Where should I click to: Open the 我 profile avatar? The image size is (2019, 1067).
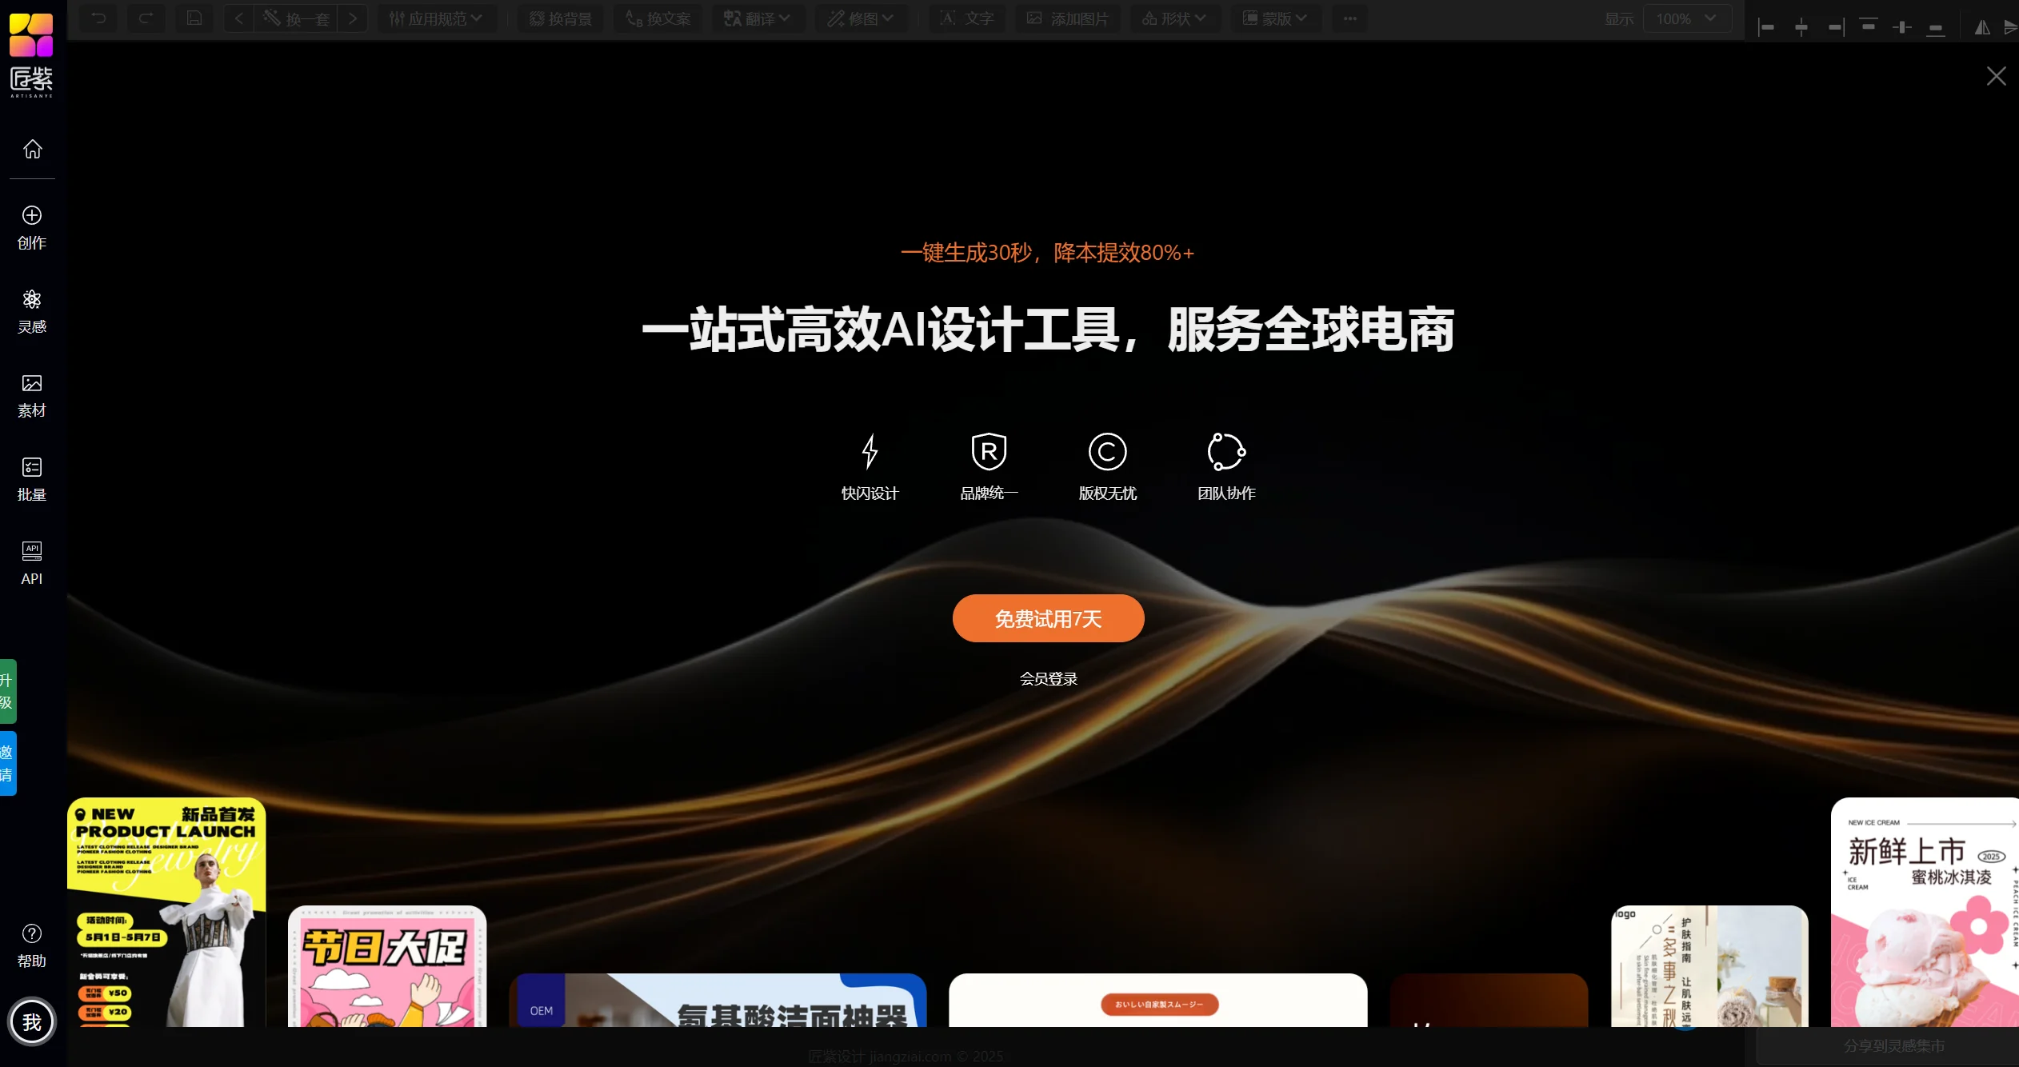(32, 1021)
